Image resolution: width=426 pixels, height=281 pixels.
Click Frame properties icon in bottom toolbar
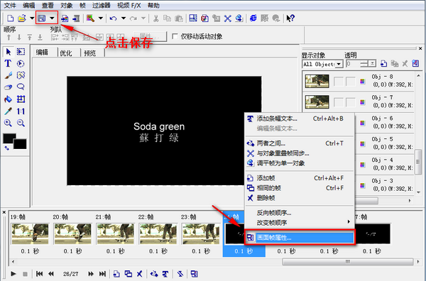click(194, 274)
